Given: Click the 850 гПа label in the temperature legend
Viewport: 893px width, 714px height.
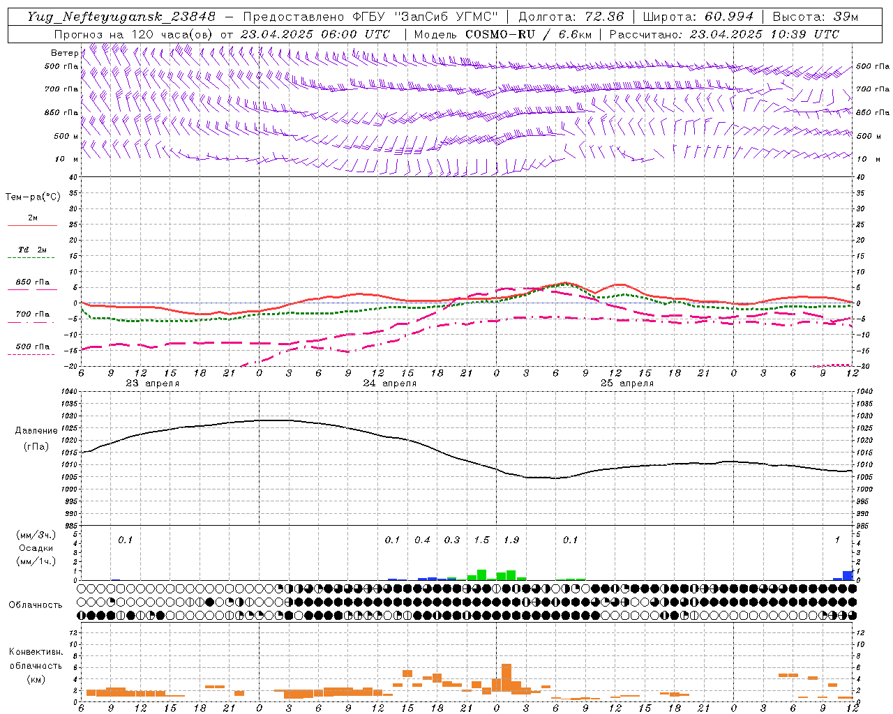Looking at the screenshot, I should coord(32,282).
